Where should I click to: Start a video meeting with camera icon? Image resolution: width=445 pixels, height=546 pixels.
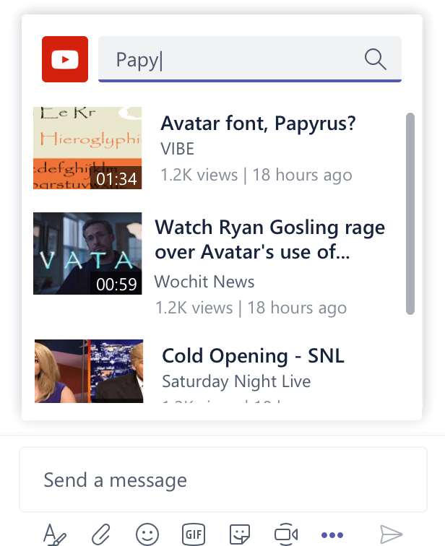click(x=286, y=534)
